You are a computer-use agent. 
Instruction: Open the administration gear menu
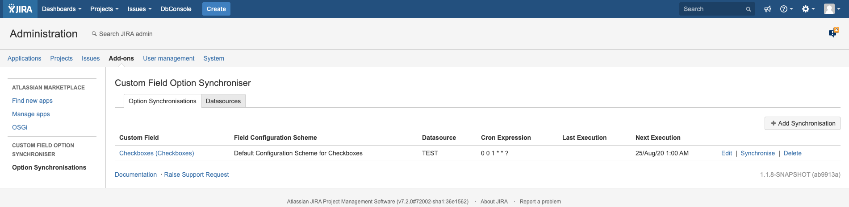click(807, 9)
